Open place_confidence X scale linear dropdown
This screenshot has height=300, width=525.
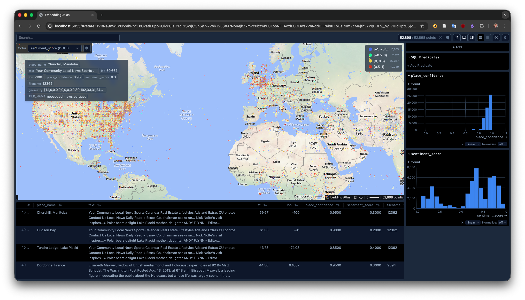pos(473,144)
